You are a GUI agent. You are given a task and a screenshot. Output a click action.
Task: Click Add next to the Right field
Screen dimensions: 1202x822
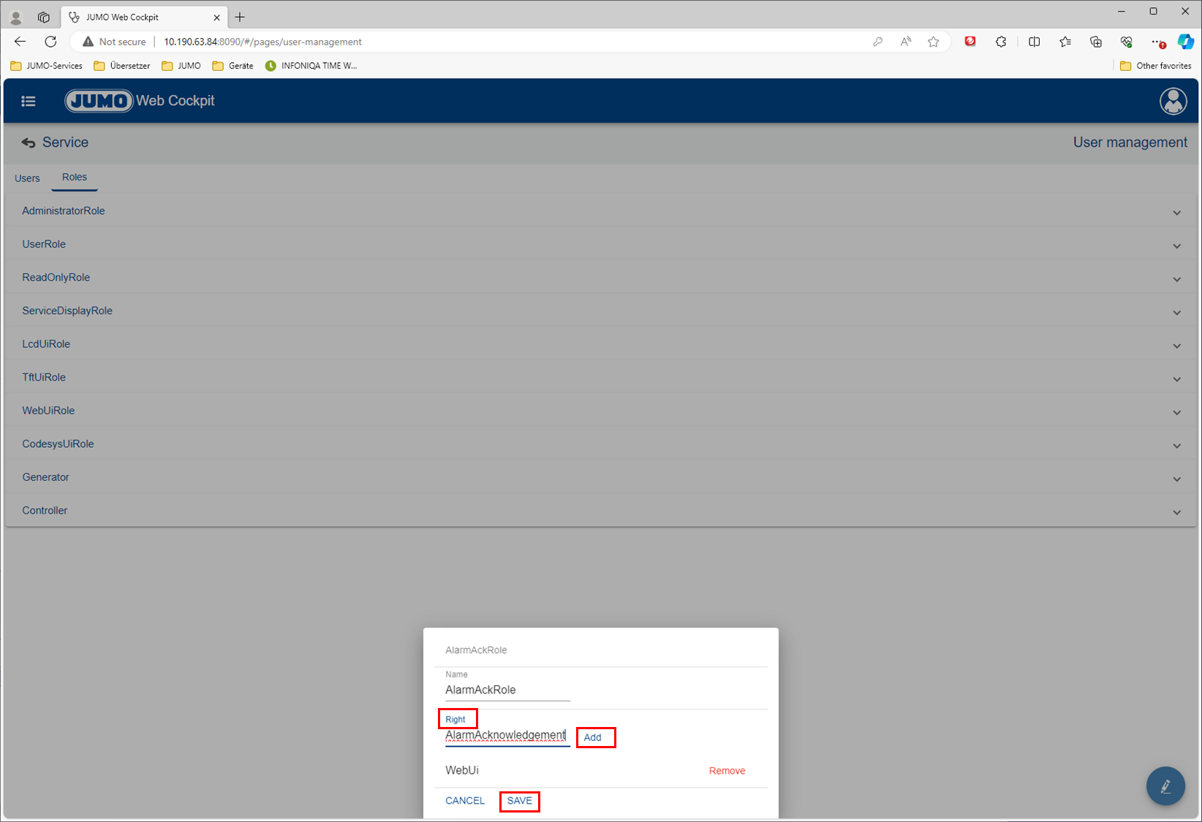593,737
